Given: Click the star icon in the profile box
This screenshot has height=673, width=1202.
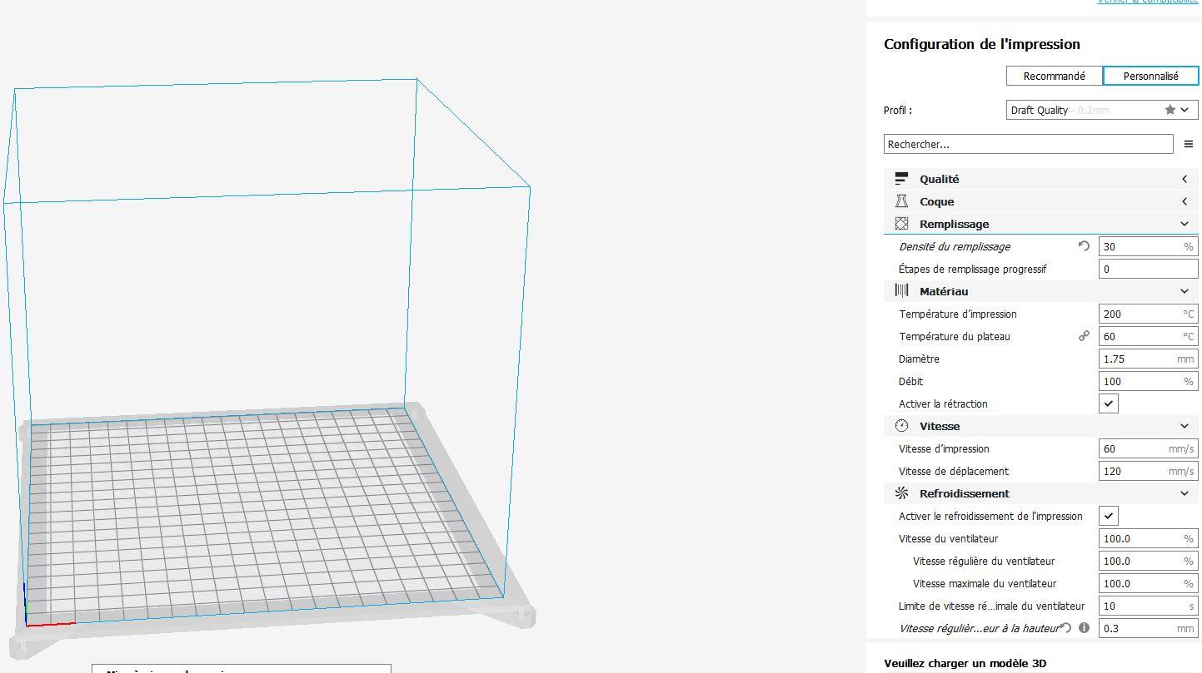Looking at the screenshot, I should (1170, 110).
